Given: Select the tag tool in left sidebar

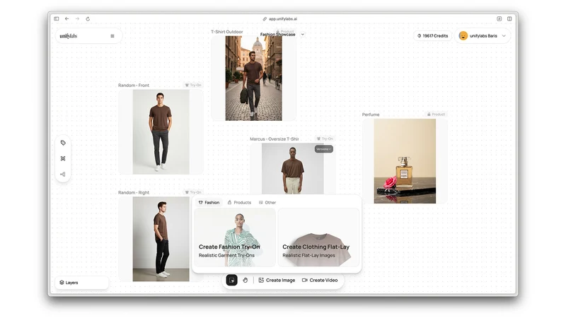Looking at the screenshot, I should click(x=63, y=143).
